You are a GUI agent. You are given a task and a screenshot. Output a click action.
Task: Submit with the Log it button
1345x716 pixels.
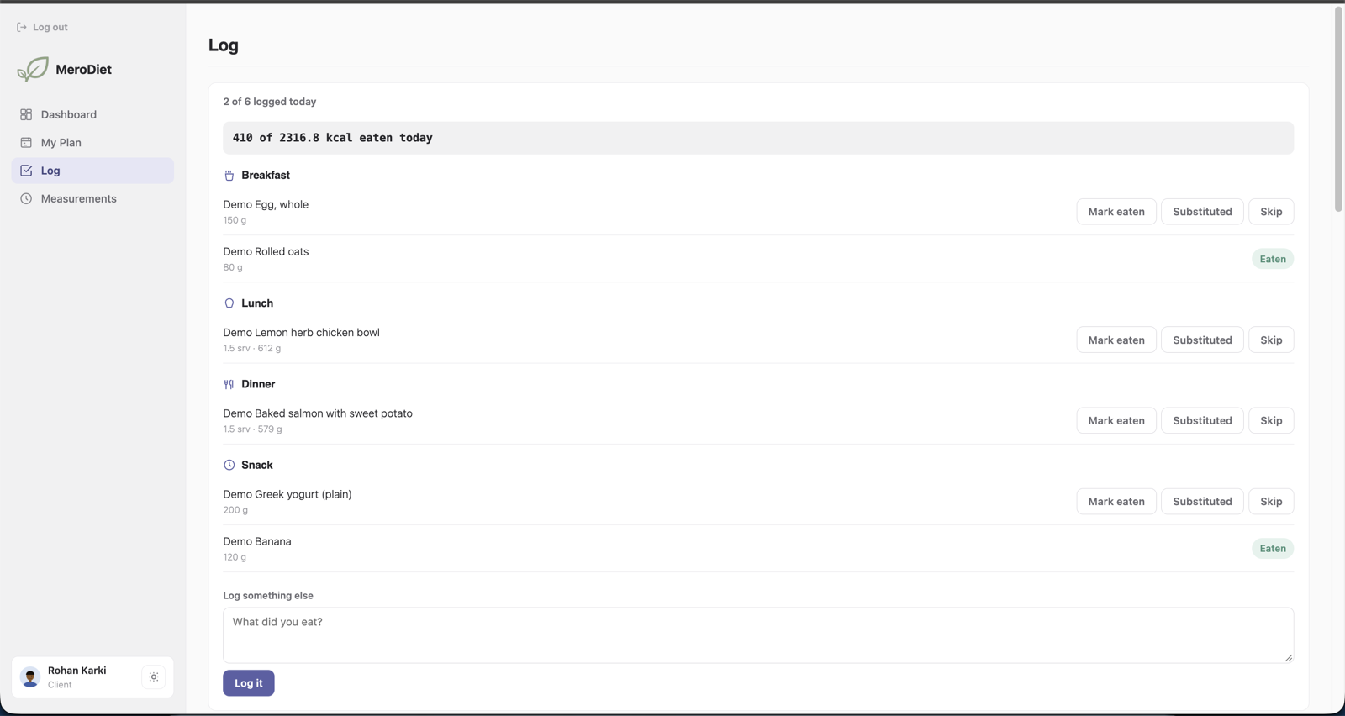tap(249, 683)
